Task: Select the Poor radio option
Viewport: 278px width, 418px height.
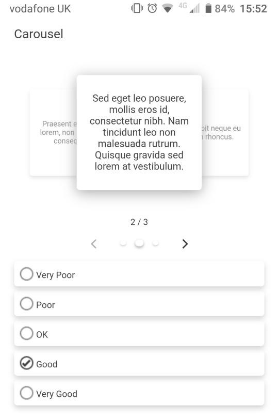Action: (x=139, y=304)
